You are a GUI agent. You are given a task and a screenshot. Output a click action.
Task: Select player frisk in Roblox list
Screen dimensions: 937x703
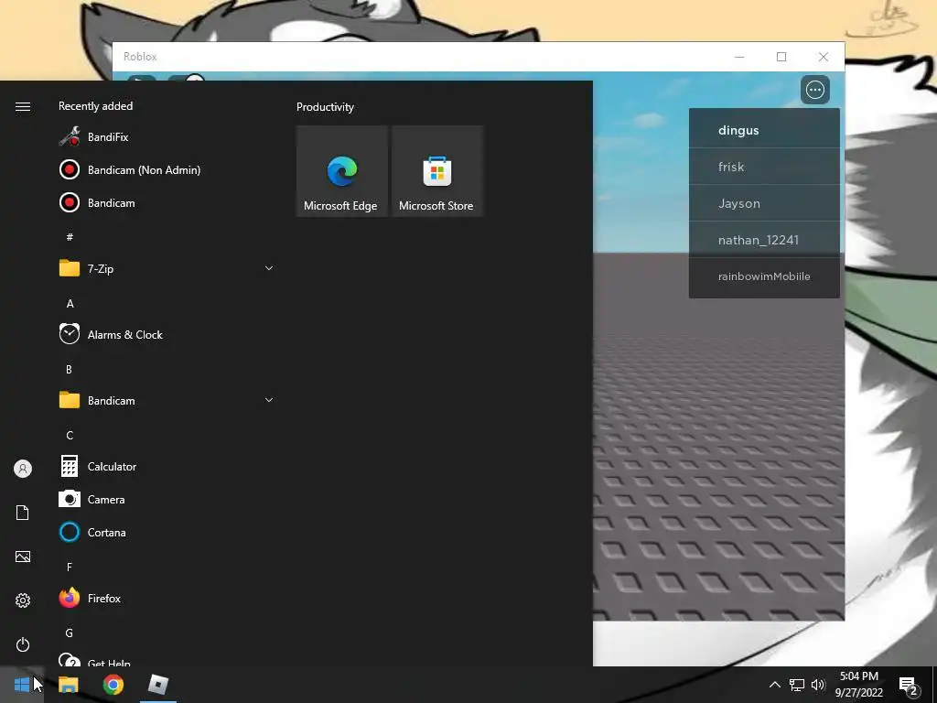pos(764,167)
